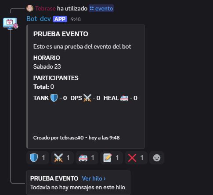This screenshot has height=195, width=213.
Task: React with crossed swords DPS emoji
Action: point(62,158)
